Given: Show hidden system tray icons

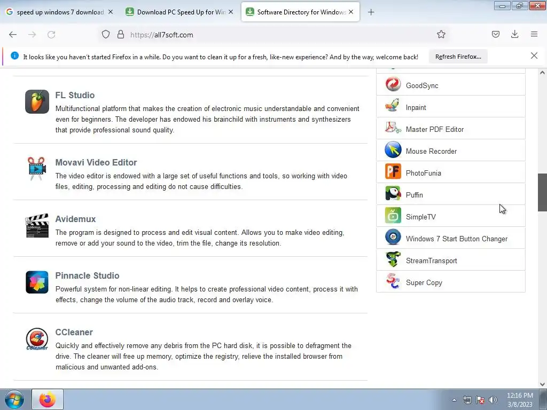Looking at the screenshot, I should click(x=454, y=400).
